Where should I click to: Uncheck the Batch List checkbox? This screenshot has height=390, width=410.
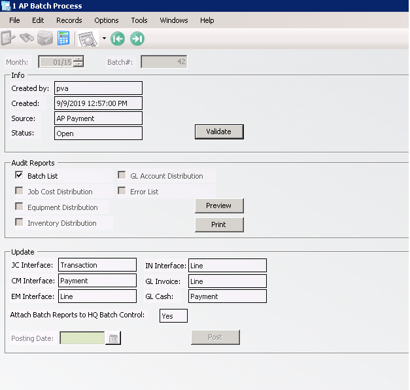point(19,175)
